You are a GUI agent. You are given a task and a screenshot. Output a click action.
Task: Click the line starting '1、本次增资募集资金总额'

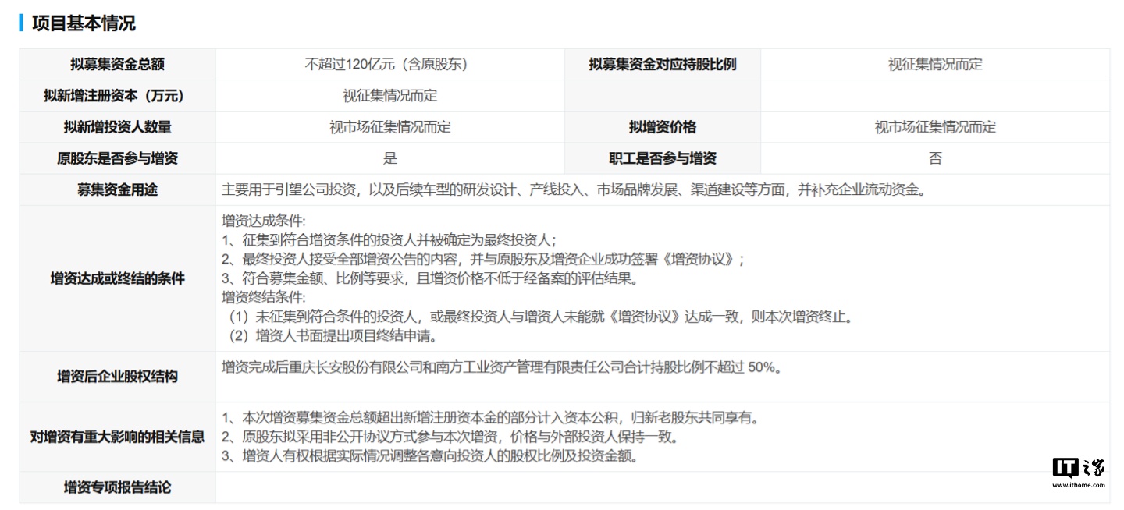pos(491,418)
